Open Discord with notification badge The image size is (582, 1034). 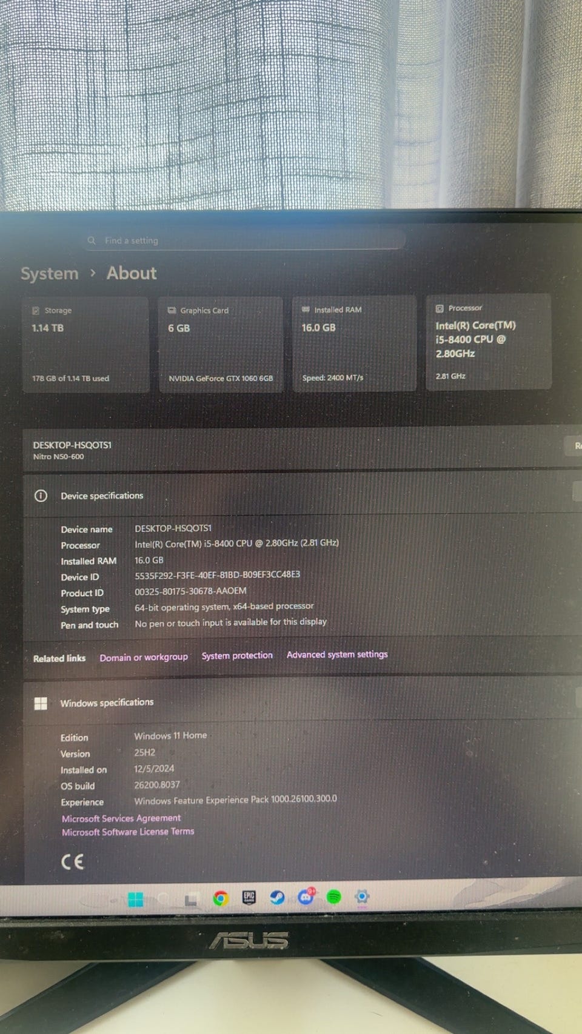[306, 896]
